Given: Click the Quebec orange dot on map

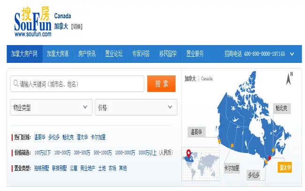Looking at the screenshot, I should (x=273, y=150).
